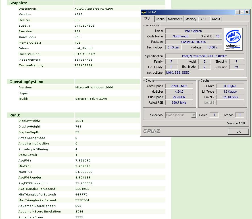Click the empty Level 3 cache field
The width and height of the screenshot is (252, 219).
[x=230, y=103]
